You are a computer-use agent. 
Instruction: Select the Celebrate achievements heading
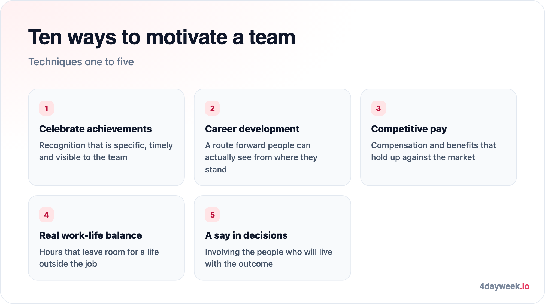pos(95,129)
